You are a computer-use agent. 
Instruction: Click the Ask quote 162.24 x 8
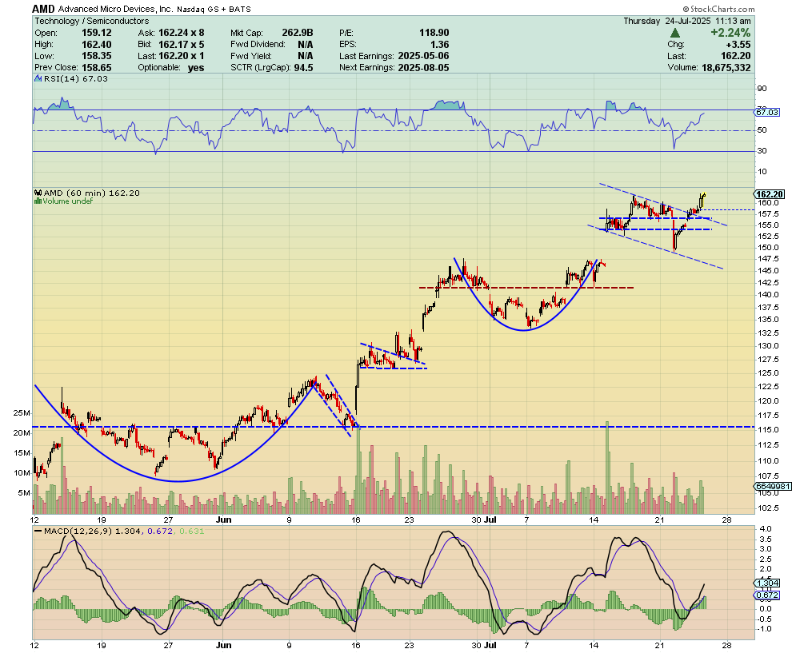(182, 33)
